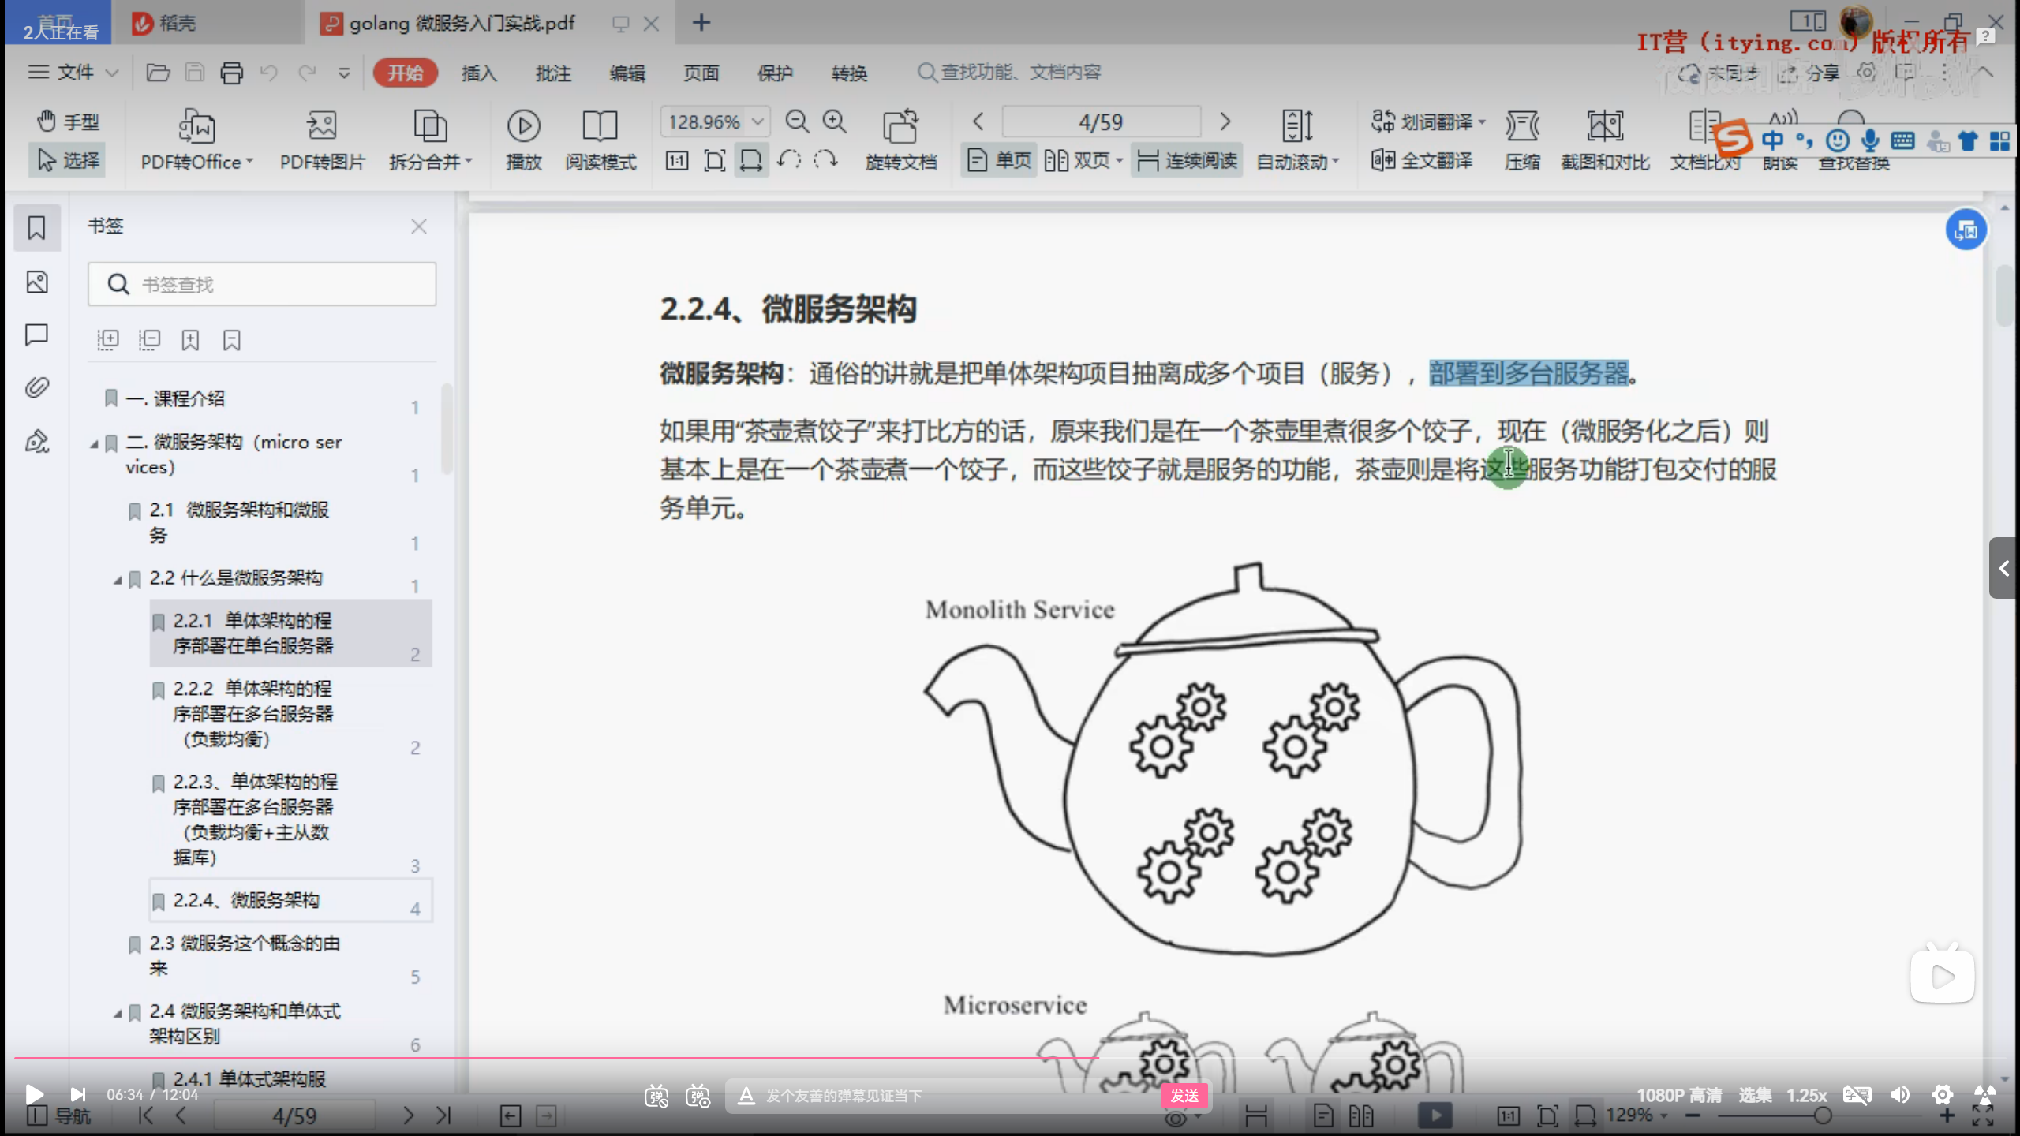This screenshot has width=2020, height=1136.
Task: Click the search box 查找功能、文档内容
Action: coord(1010,73)
